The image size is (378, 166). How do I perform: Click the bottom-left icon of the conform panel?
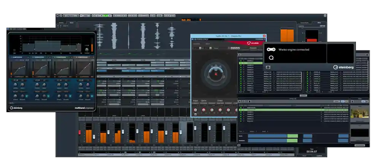pyautogui.click(x=239, y=145)
